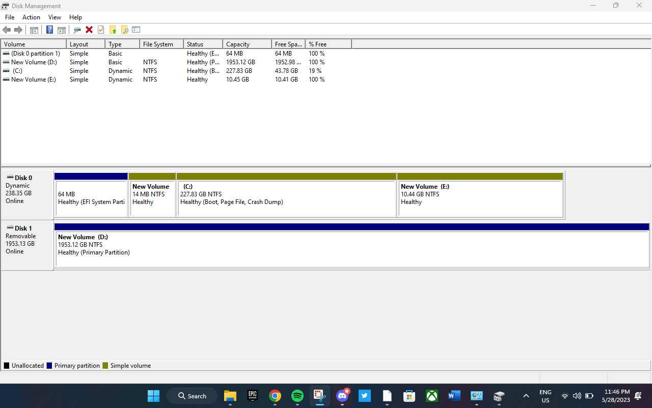Click the Primary partition color legend swatch
The width and height of the screenshot is (652, 408).
49,365
